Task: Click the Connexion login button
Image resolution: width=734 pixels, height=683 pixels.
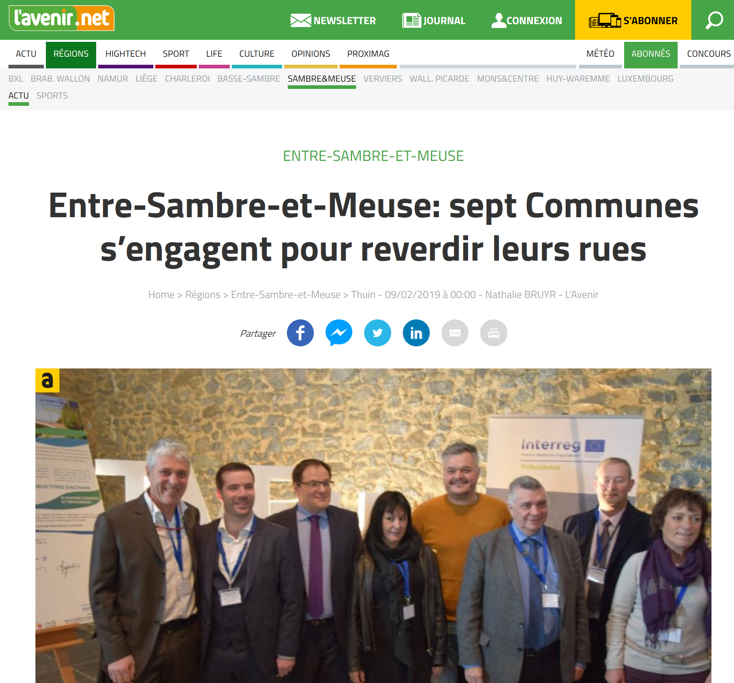Action: (526, 21)
